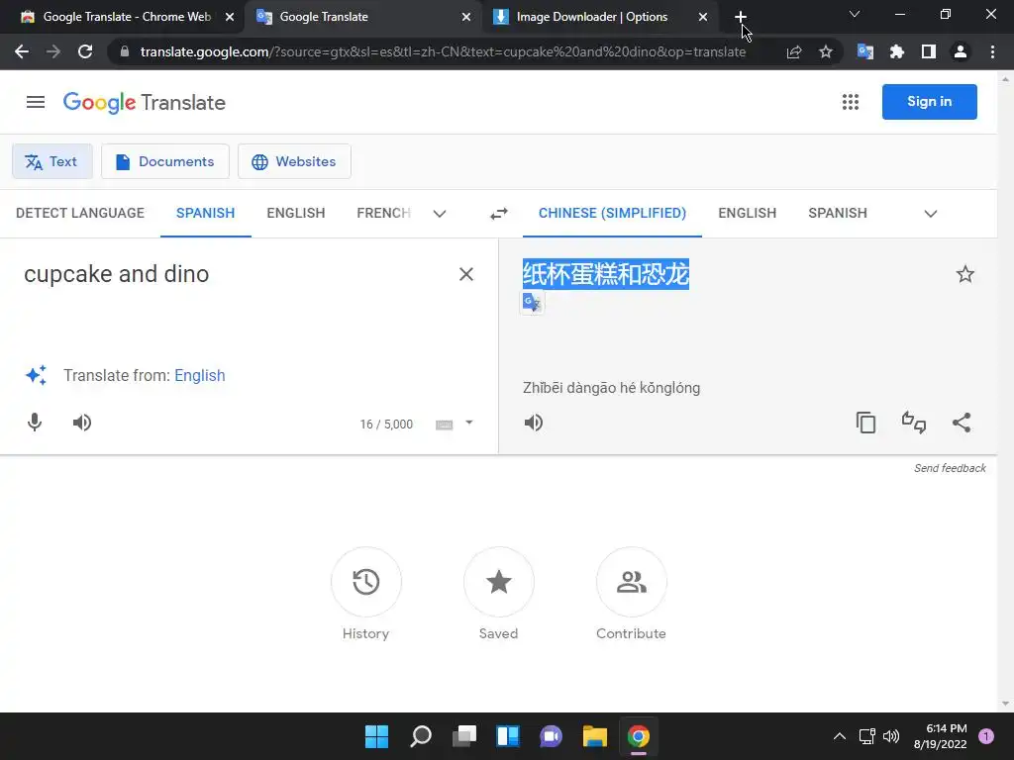Click the pinyin romanization text
Image resolution: width=1014 pixels, height=760 pixels.
[x=611, y=388]
